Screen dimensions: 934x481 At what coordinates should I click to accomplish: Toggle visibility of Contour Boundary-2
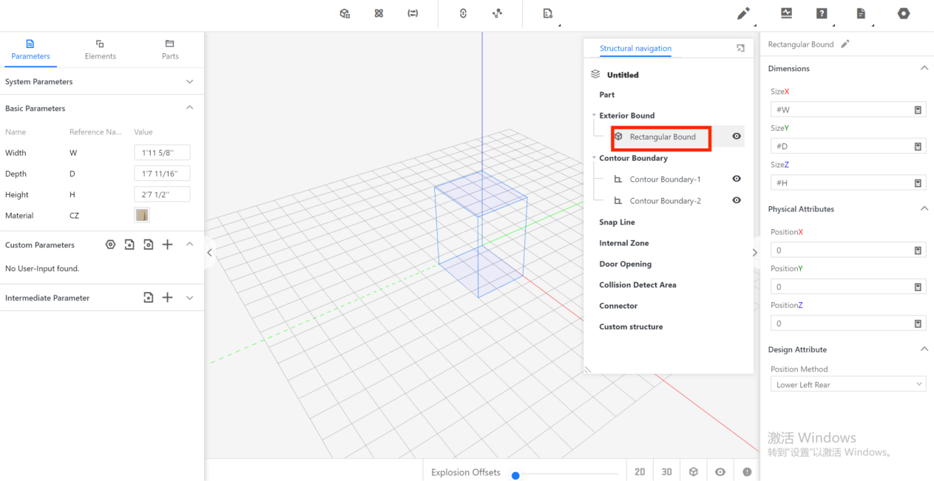click(x=737, y=200)
